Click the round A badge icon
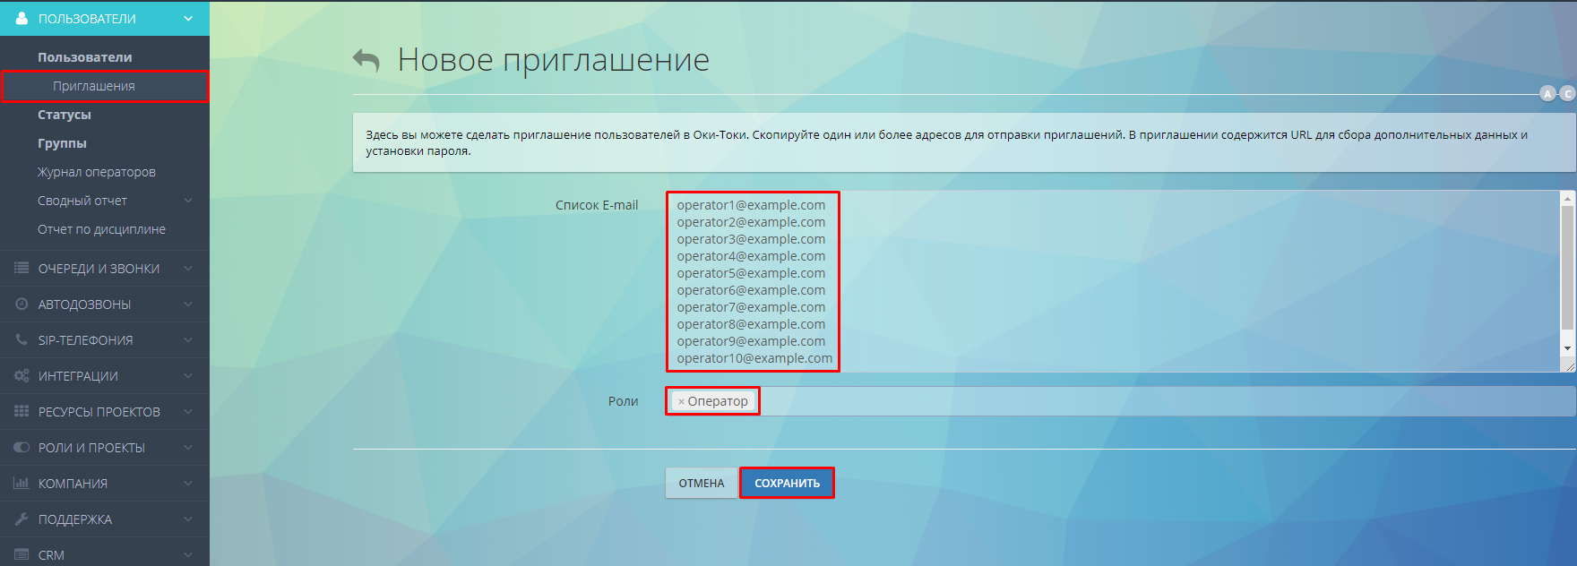Viewport: 1577px width, 566px height. coord(1547,93)
